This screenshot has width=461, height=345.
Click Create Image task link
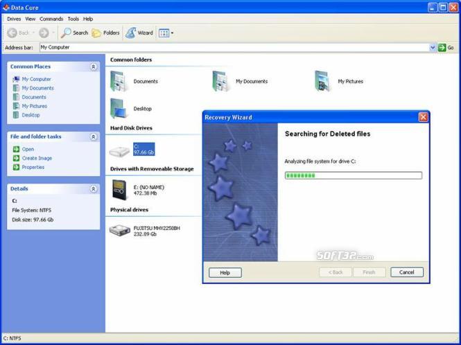pyautogui.click(x=37, y=158)
